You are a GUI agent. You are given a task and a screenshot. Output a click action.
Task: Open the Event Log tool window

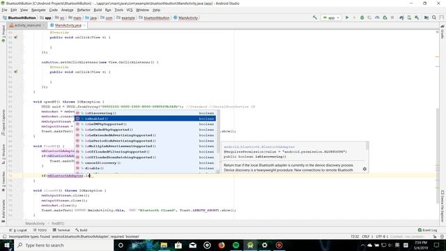point(427,230)
